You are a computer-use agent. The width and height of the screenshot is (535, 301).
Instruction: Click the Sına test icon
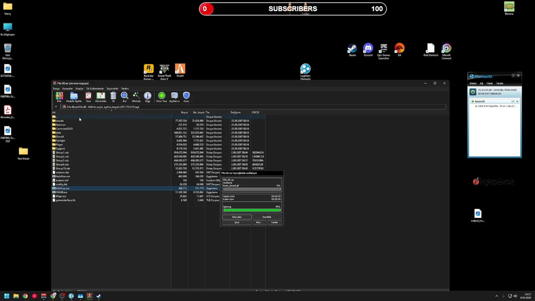click(x=88, y=97)
